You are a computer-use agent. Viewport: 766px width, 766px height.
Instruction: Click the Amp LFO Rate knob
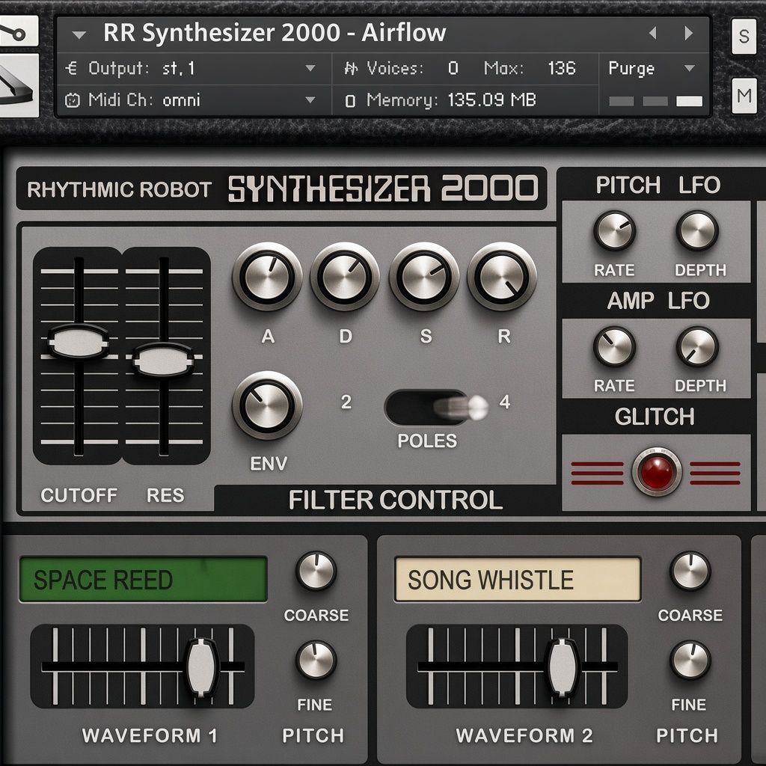click(x=614, y=347)
